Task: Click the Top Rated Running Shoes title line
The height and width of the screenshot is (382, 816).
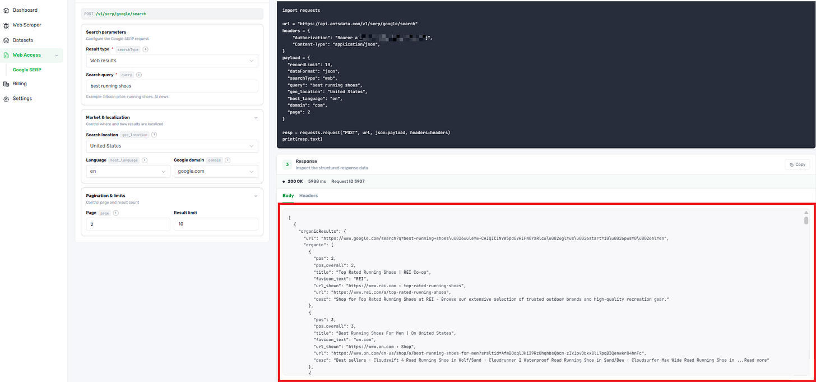Action: pyautogui.click(x=372, y=272)
